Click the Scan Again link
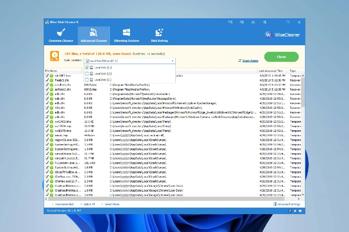Image resolution: width=349 pixels, height=232 pixels. [250, 61]
